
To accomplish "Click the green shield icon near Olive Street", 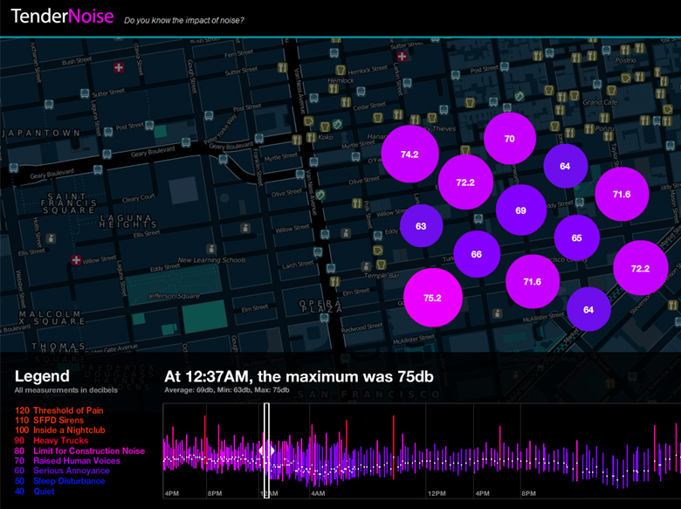I will click(x=320, y=195).
